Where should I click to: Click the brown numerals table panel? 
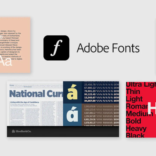tap(100, 115)
